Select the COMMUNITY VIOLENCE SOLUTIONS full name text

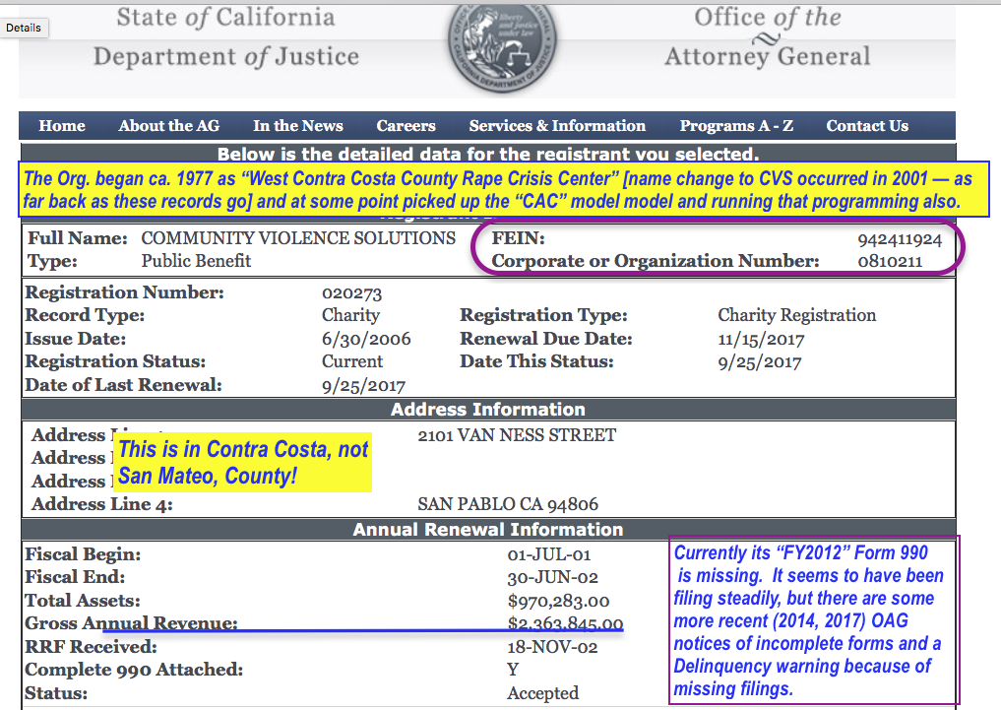click(298, 238)
